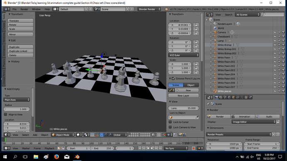This screenshot has height=161, width=287.
Task: Toggle Chessboard selectability arrow icon
Action: coord(279,37)
